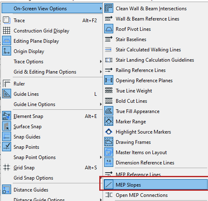This screenshot has width=208, height=201.
Task: Open Grid & Editing Plane Options submenu
Action: 52,72
